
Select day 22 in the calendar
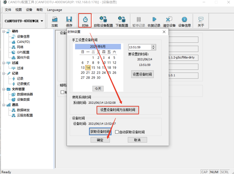93,73
